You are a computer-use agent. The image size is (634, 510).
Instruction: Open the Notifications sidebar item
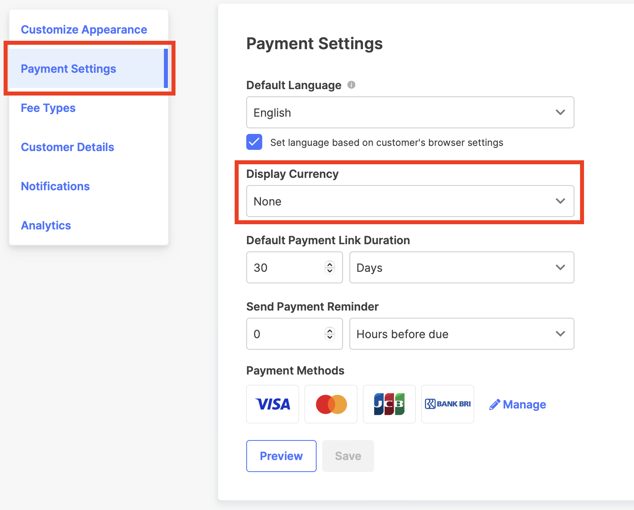coord(55,186)
